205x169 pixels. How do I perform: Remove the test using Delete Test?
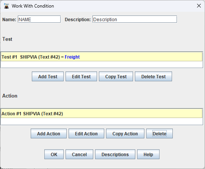(153, 76)
